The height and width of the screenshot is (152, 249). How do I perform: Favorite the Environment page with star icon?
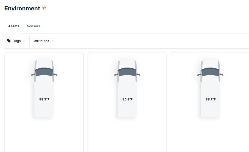pos(44,8)
